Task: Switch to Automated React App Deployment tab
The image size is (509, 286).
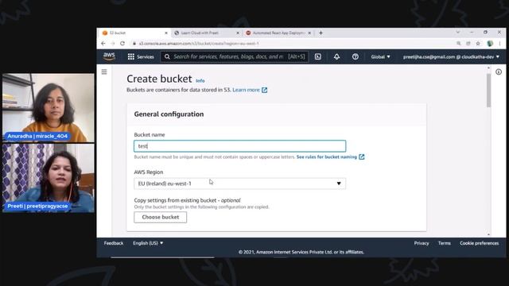Action: 278,33
